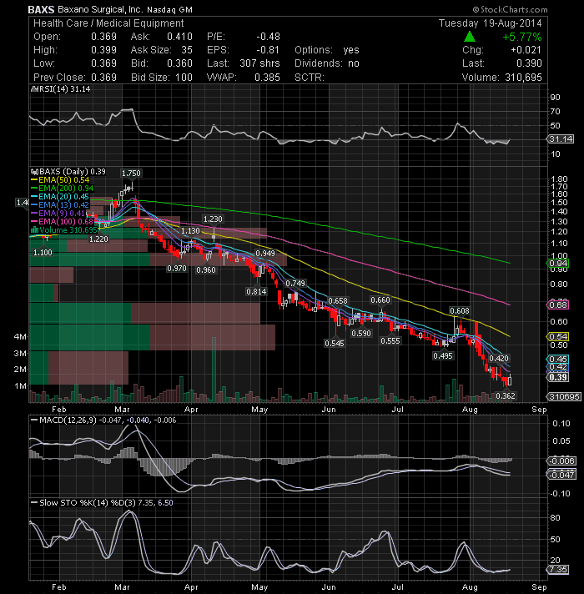The width and height of the screenshot is (584, 594).
Task: Click the SCTR label
Action: (x=309, y=78)
